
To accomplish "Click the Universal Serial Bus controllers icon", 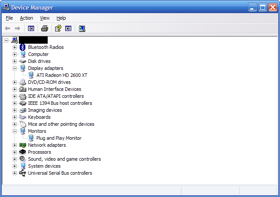I will tap(23, 173).
